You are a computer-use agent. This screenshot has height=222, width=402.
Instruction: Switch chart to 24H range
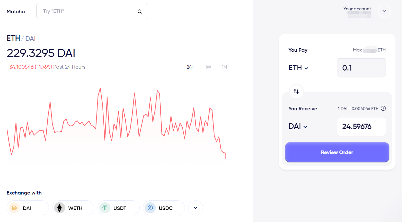[x=190, y=67]
